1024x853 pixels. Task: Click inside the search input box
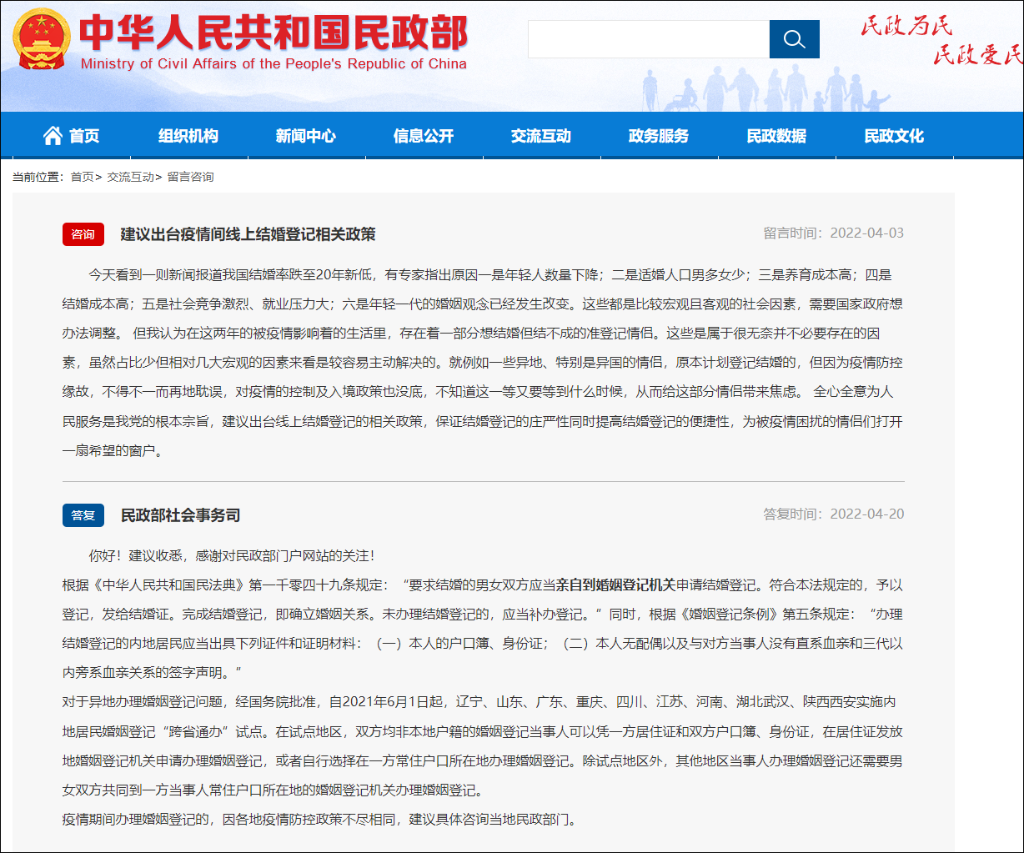[649, 38]
